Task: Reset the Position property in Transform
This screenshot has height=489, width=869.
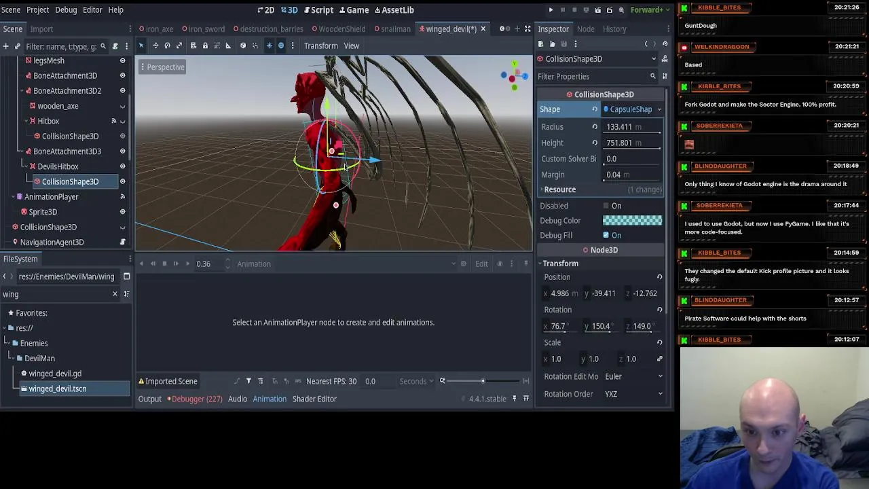Action: [659, 277]
